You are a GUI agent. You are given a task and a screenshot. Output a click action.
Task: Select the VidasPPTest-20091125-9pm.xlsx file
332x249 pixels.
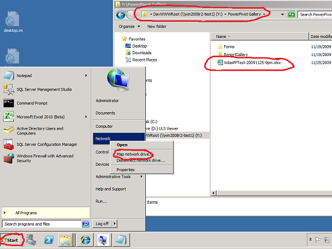click(249, 63)
